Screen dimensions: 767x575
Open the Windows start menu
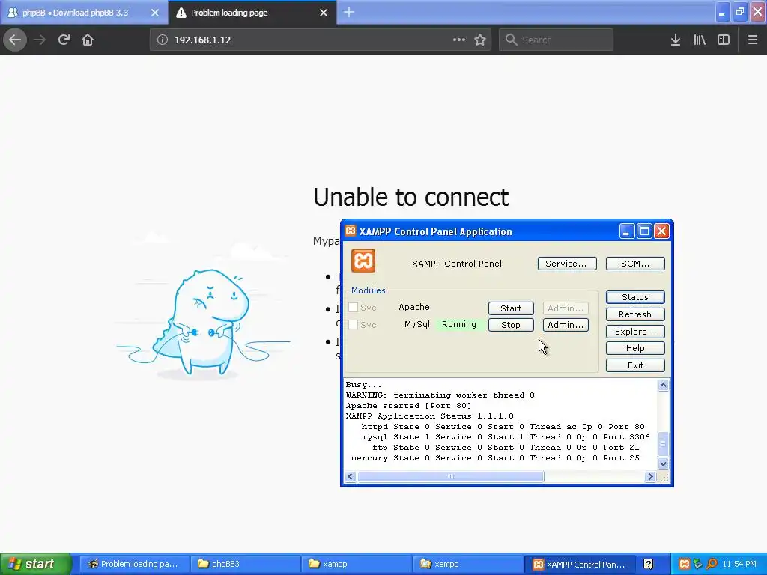point(35,565)
